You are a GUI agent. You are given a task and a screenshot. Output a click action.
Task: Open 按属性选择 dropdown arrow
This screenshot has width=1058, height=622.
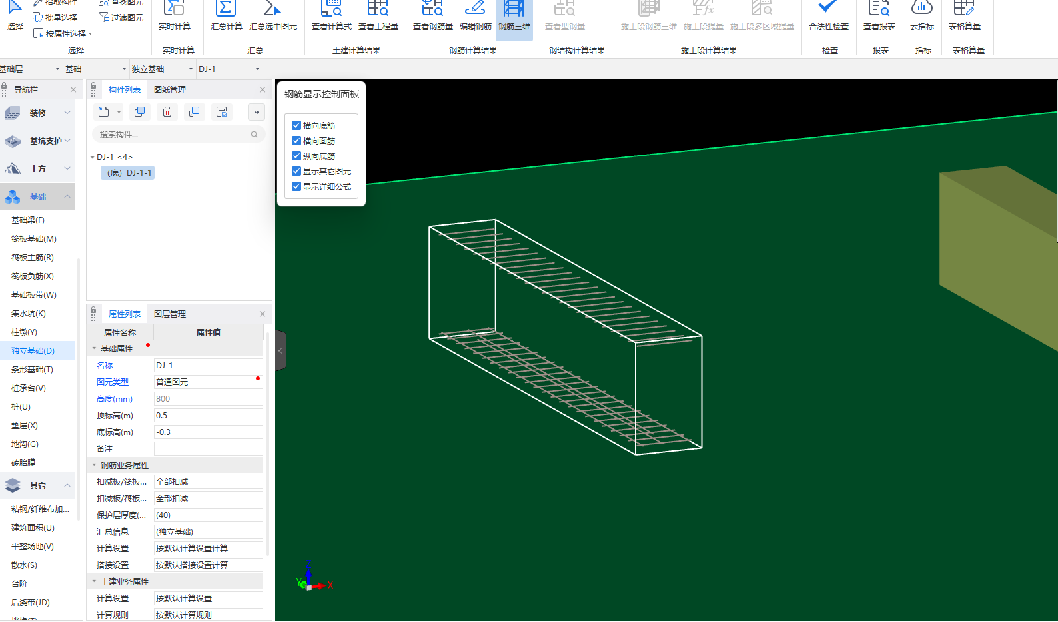(90, 34)
